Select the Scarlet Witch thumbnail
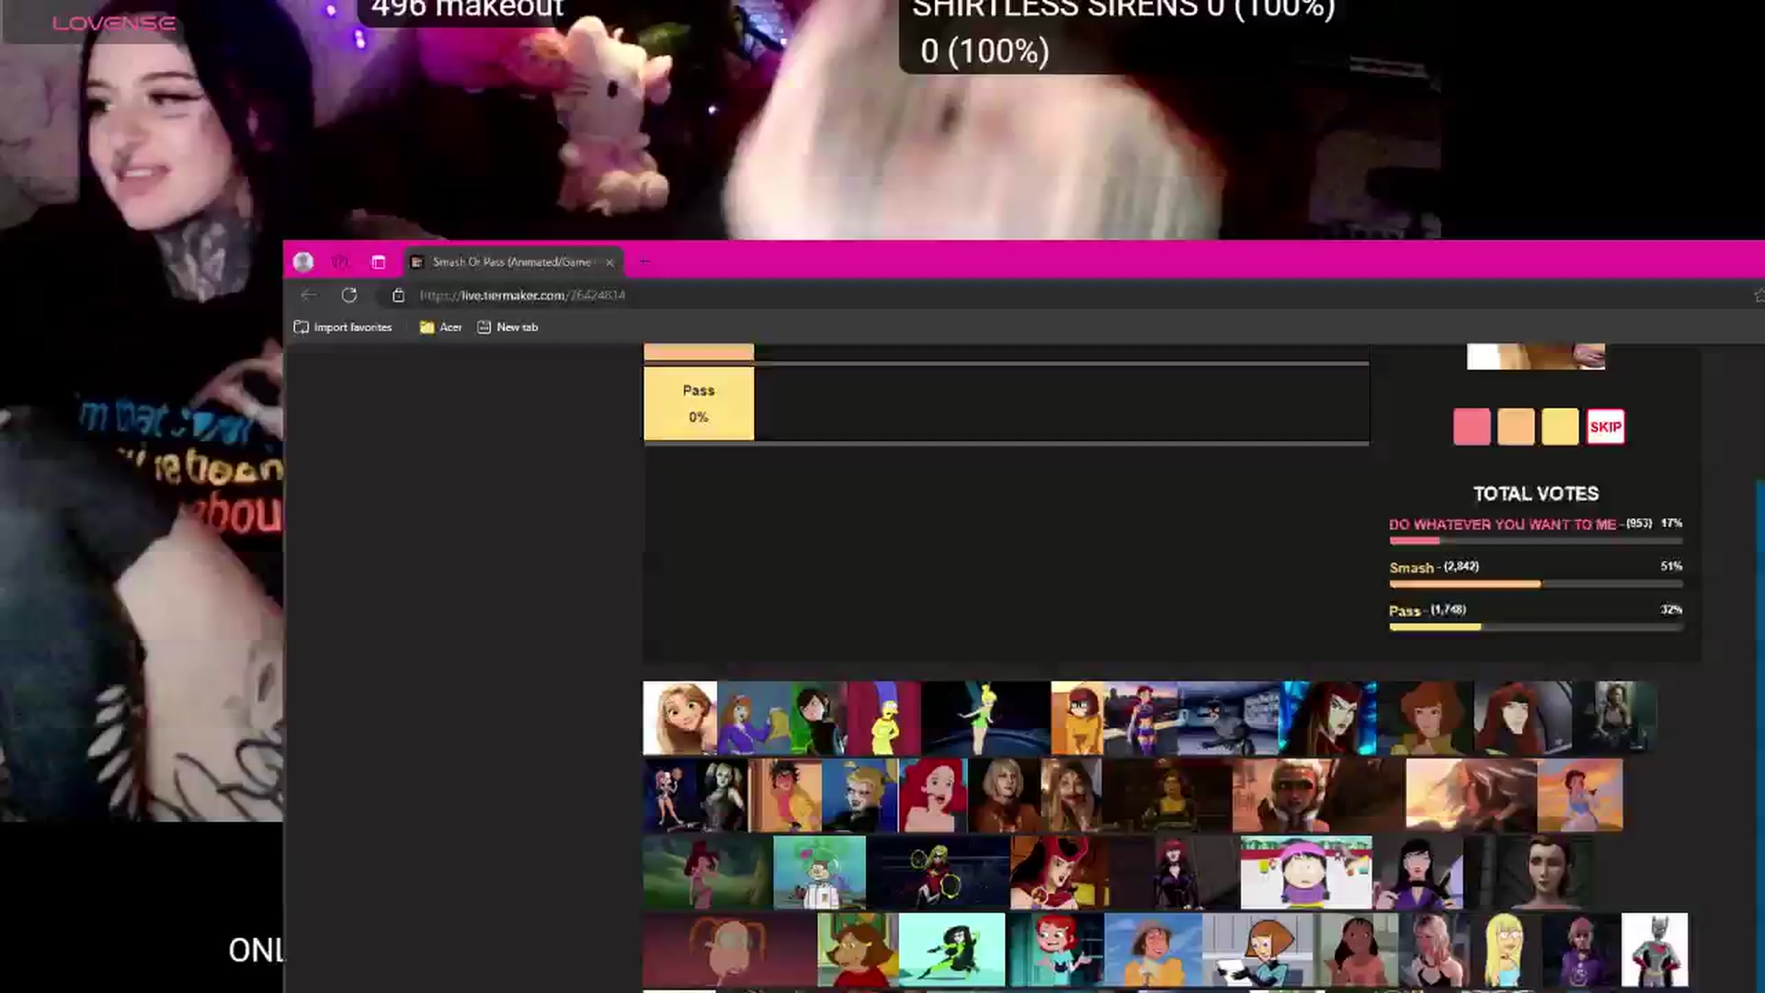Image resolution: width=1765 pixels, height=993 pixels. coord(1060,873)
